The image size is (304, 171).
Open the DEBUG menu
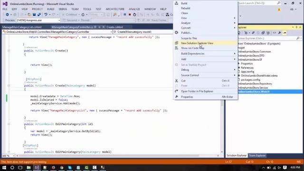(x=63, y=9)
